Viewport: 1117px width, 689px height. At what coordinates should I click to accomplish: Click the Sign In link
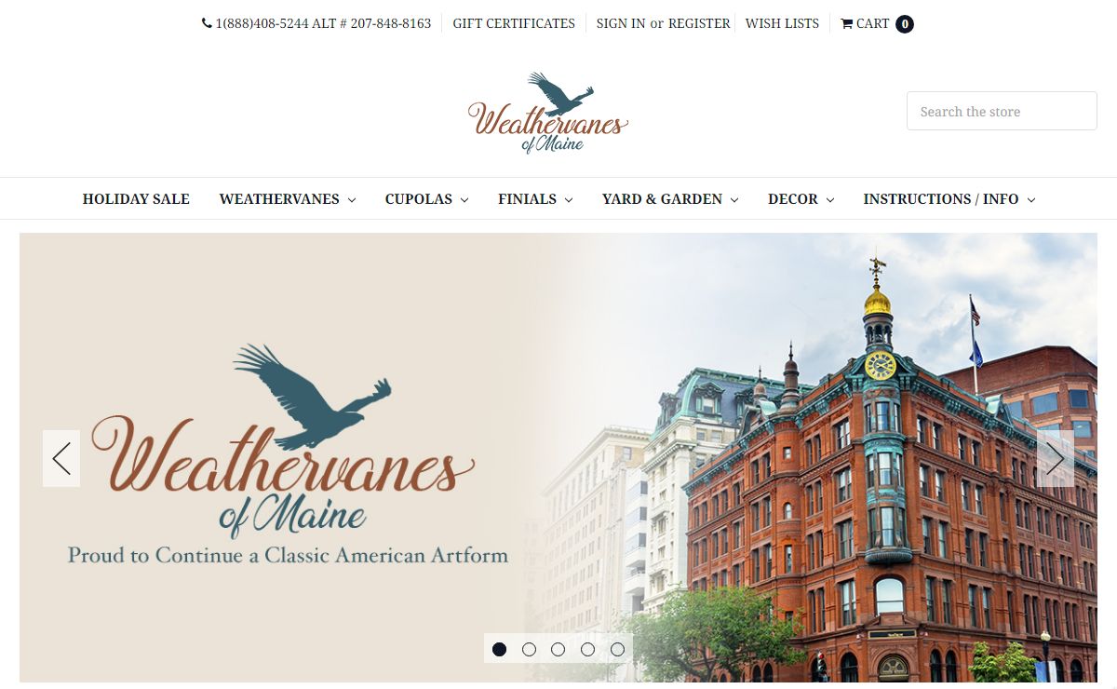pyautogui.click(x=621, y=23)
